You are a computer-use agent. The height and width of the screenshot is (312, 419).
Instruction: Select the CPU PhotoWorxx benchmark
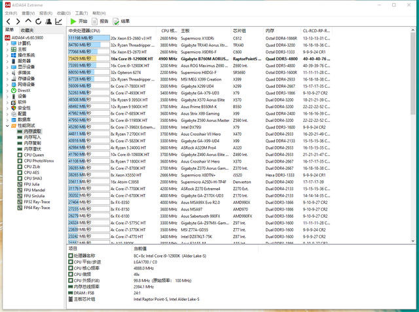[39, 161]
